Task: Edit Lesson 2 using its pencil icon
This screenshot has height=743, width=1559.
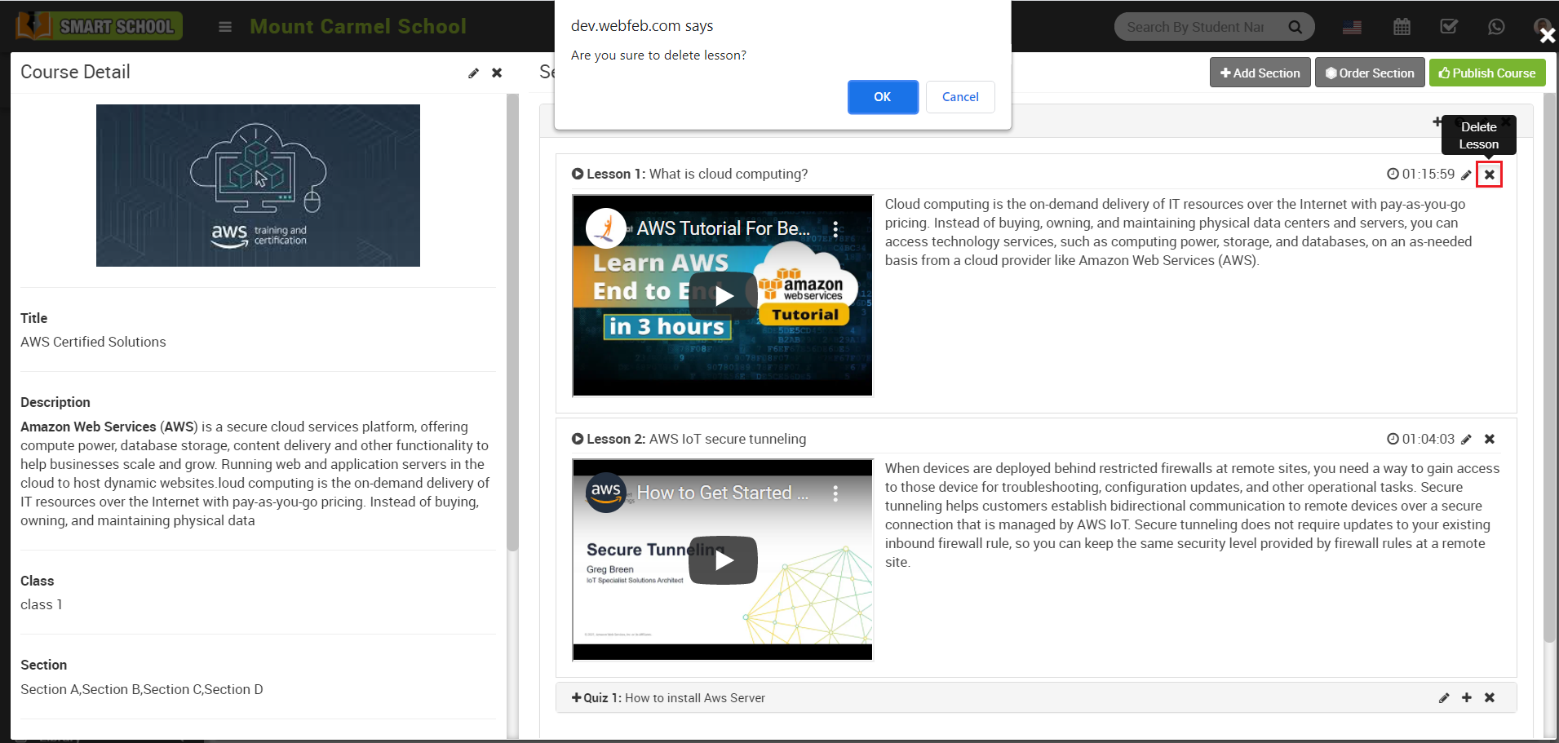Action: (1467, 439)
